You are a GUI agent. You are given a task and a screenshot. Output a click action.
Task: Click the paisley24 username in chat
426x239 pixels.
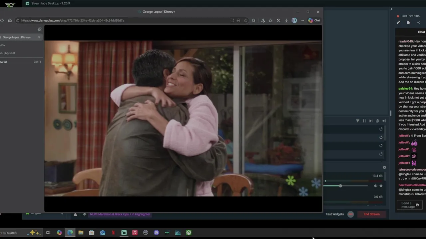[x=405, y=89]
